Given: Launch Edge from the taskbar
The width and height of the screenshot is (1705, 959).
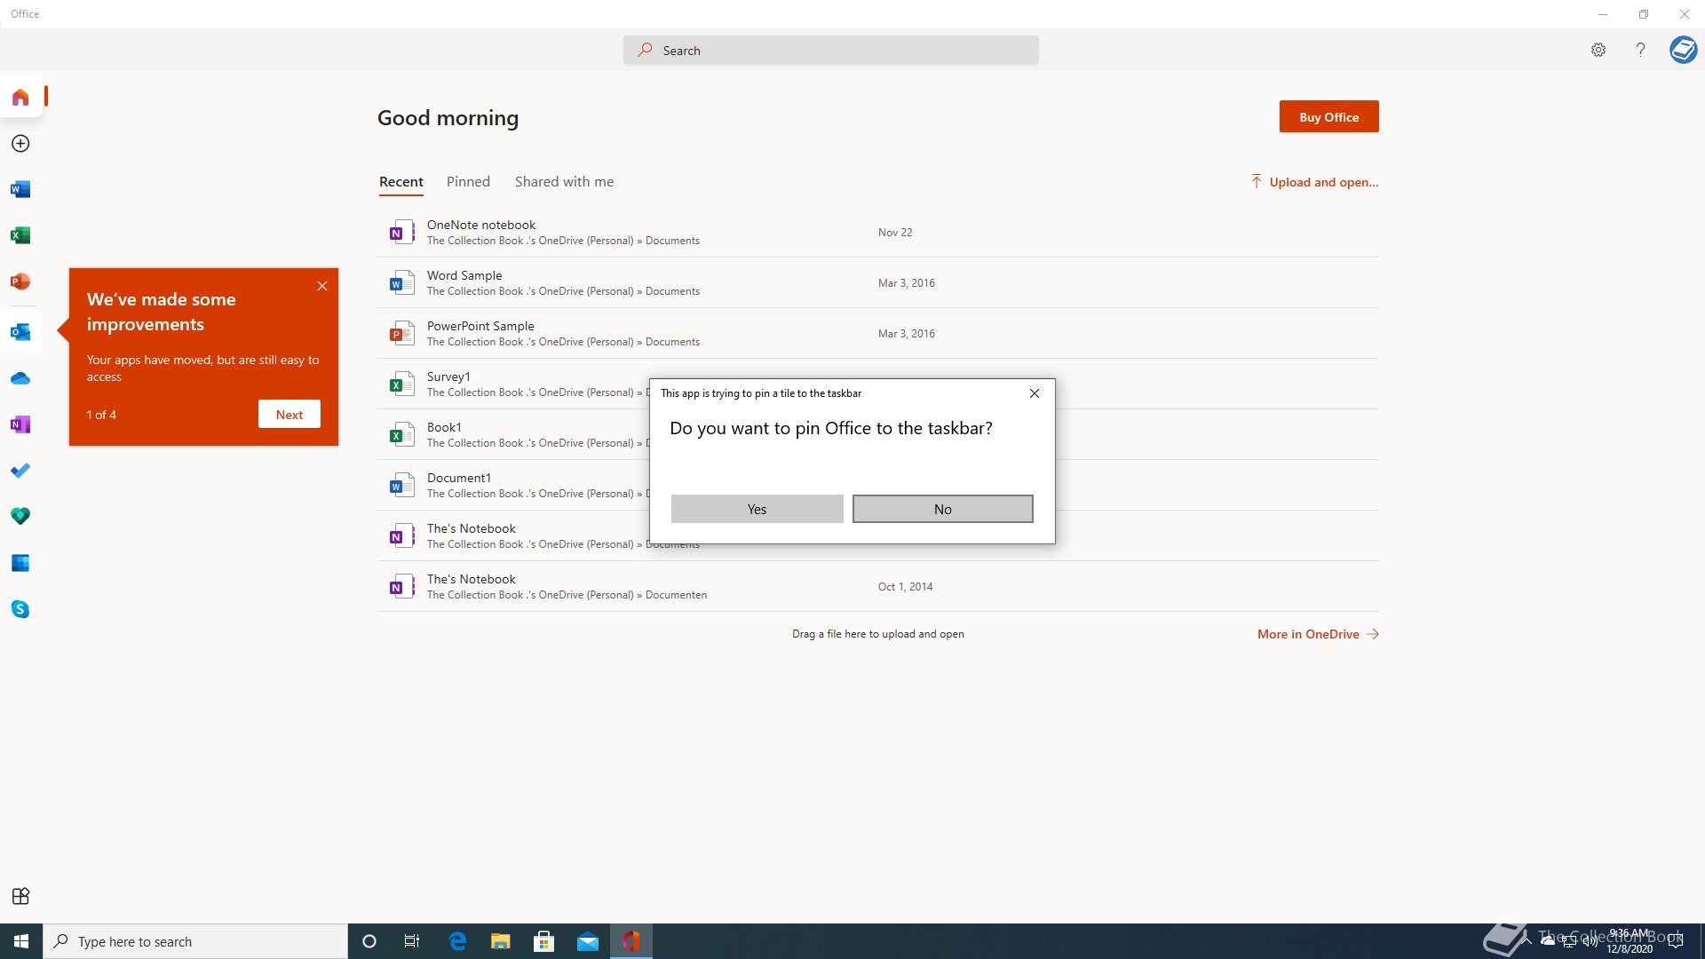Looking at the screenshot, I should [x=457, y=941].
